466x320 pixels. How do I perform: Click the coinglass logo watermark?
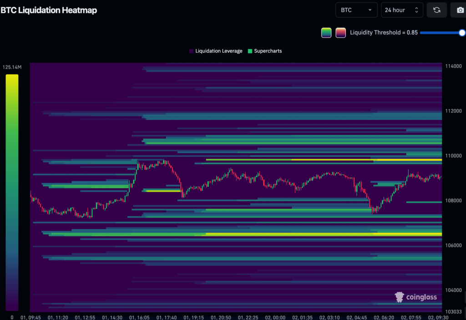tap(416, 297)
